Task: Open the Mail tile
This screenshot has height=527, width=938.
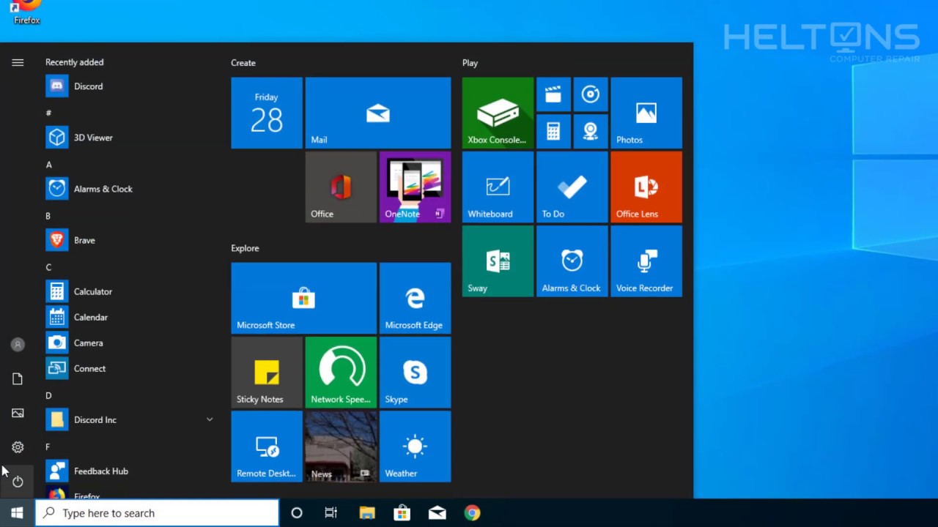Action: (x=378, y=113)
